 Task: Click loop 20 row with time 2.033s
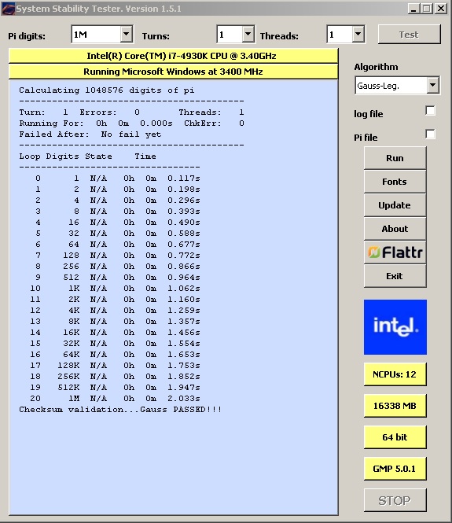coord(115,399)
